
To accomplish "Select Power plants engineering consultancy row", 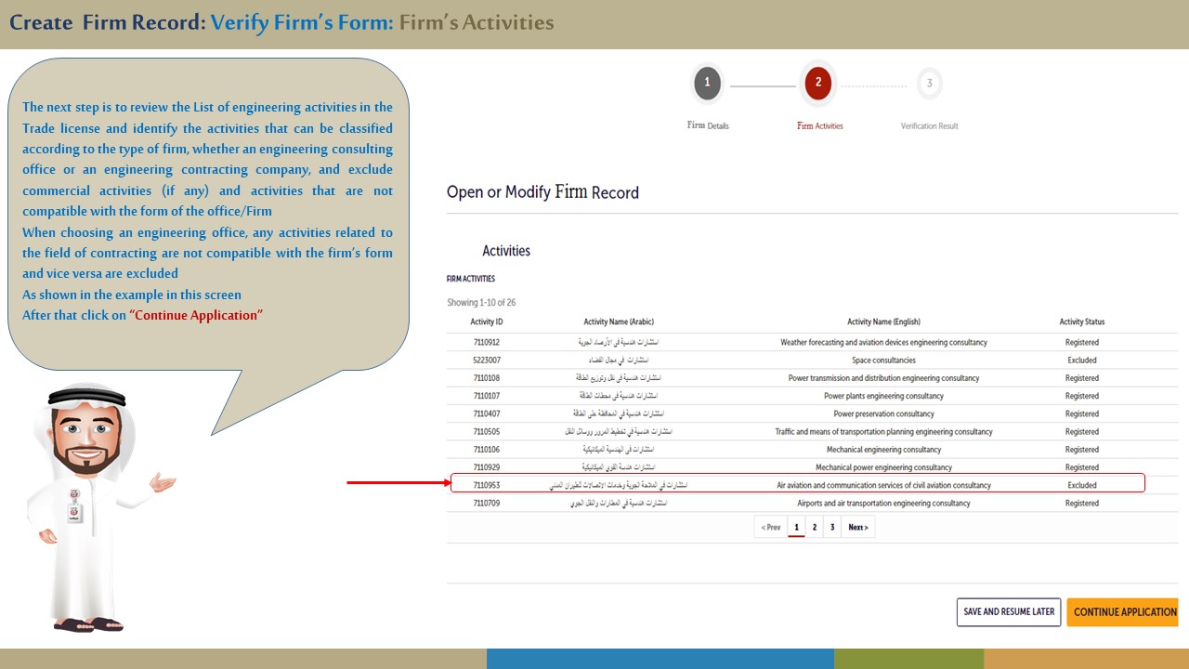I will click(x=883, y=396).
